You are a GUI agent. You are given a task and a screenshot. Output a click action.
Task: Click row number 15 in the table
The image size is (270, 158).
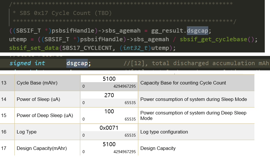4,115
